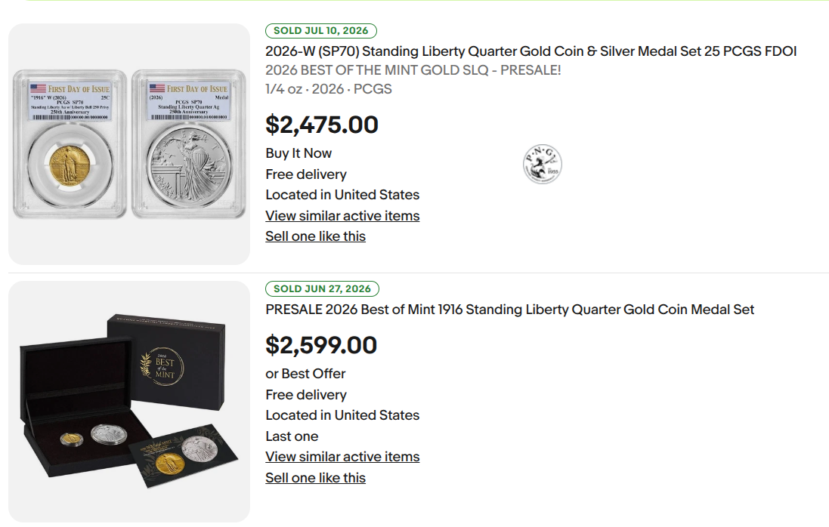Open the PRESALE 2026 Best of Mint listing title

[509, 310]
